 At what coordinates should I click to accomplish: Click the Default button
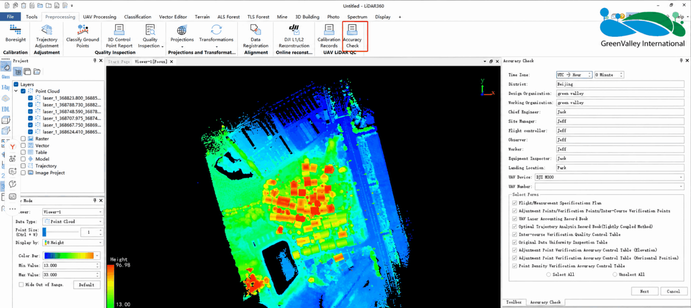[x=86, y=285]
